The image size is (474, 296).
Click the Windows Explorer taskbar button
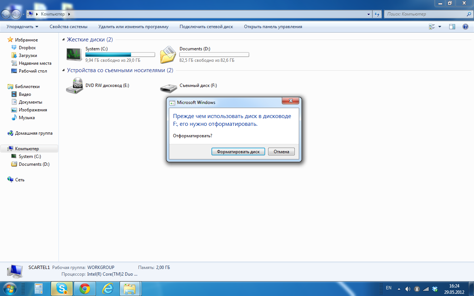point(130,289)
